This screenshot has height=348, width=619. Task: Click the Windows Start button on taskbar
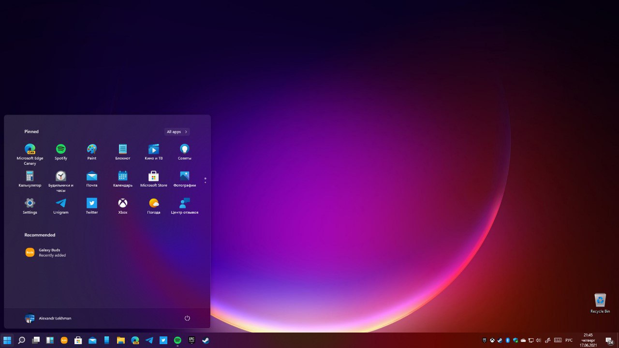(7, 340)
